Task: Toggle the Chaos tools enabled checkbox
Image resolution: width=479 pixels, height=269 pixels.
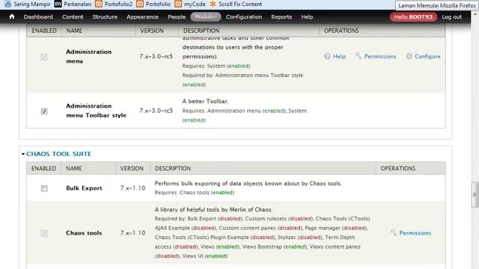Action: (44, 233)
